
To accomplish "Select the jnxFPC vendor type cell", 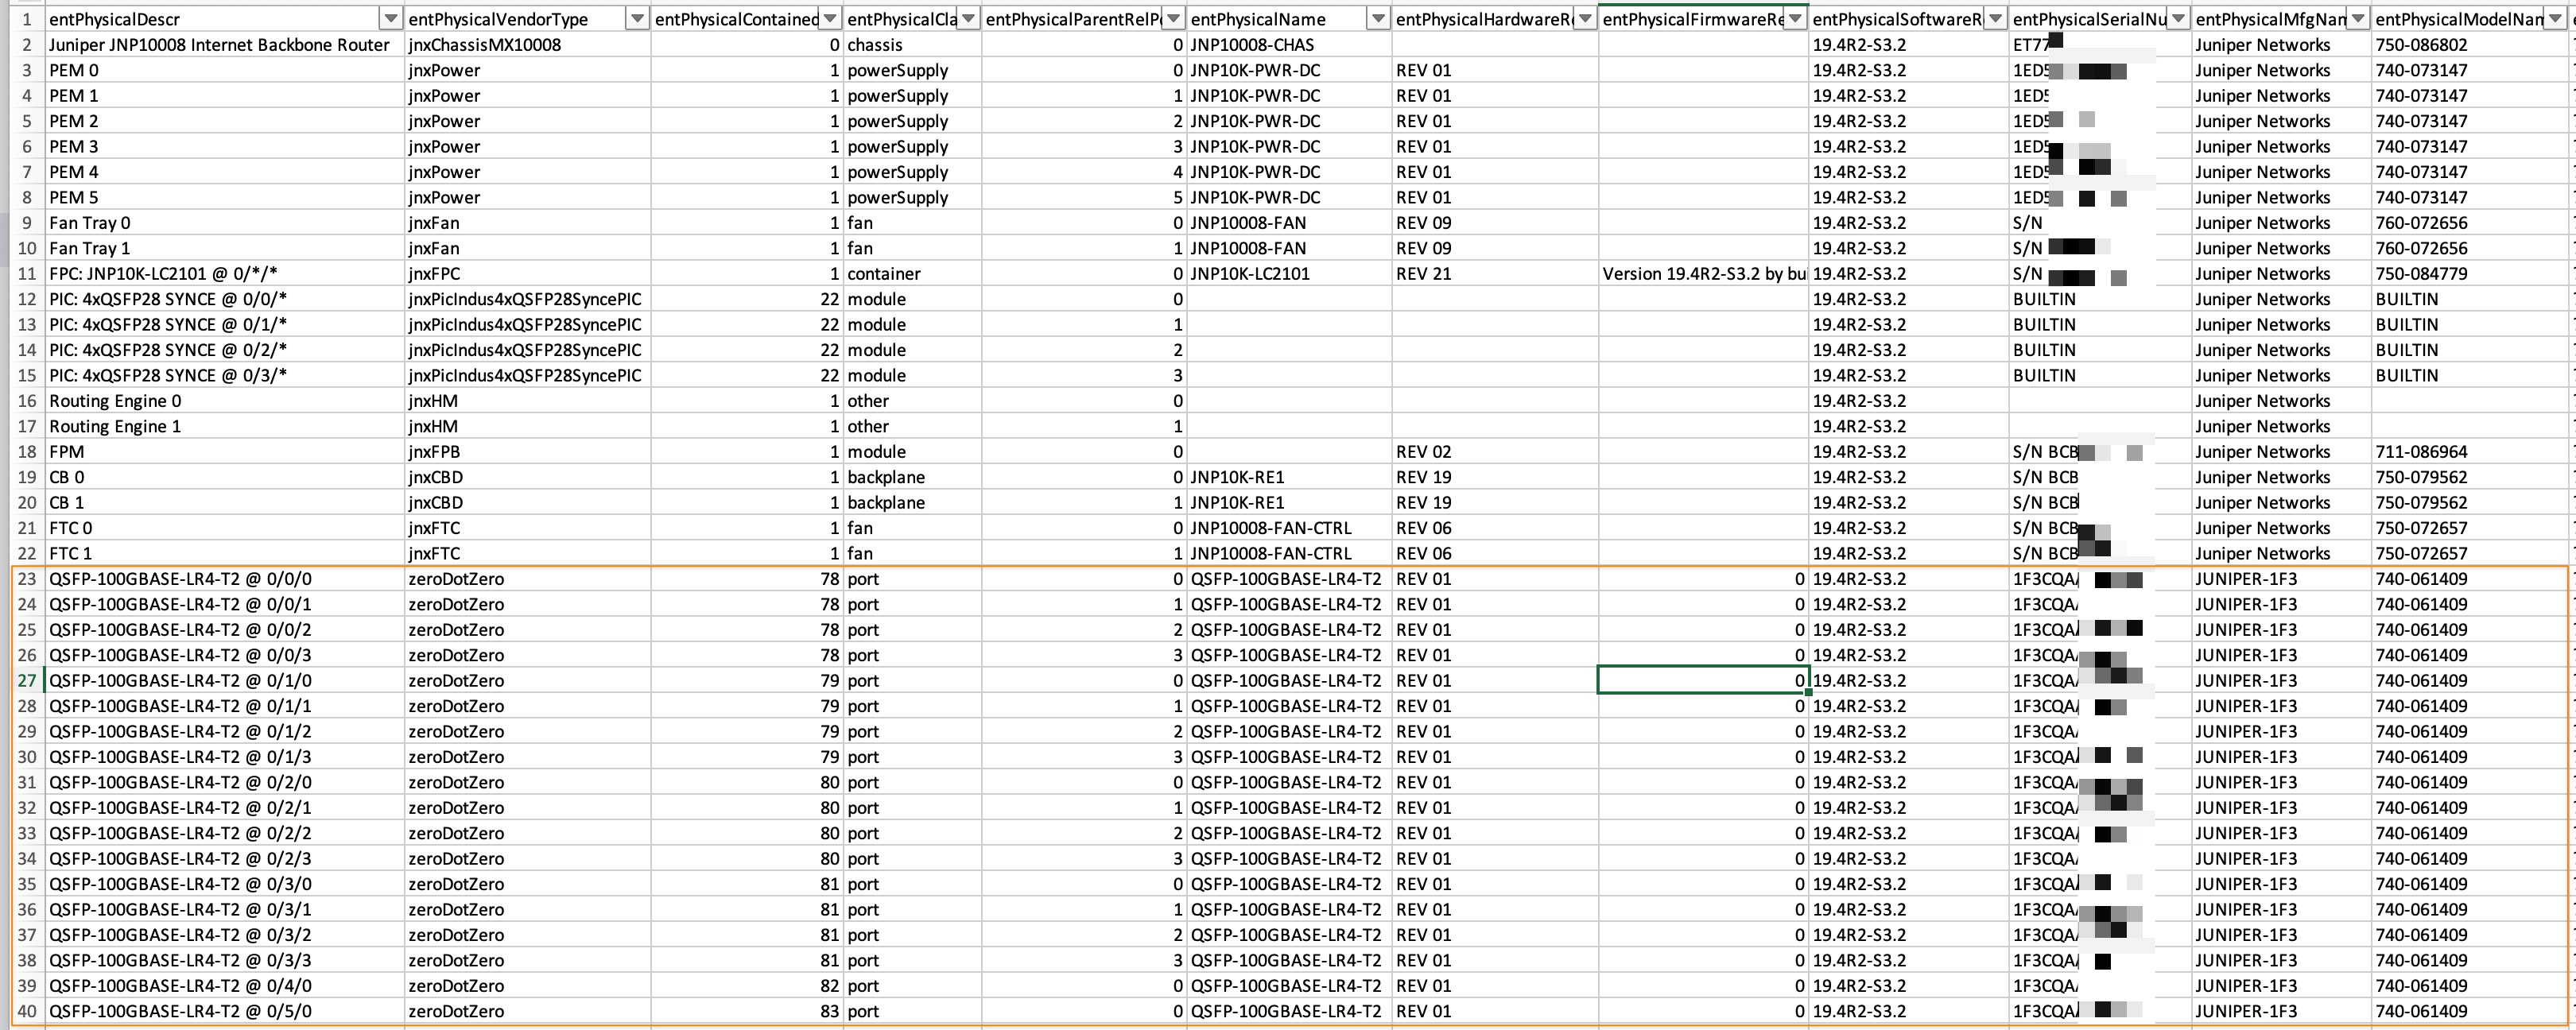I will (527, 274).
